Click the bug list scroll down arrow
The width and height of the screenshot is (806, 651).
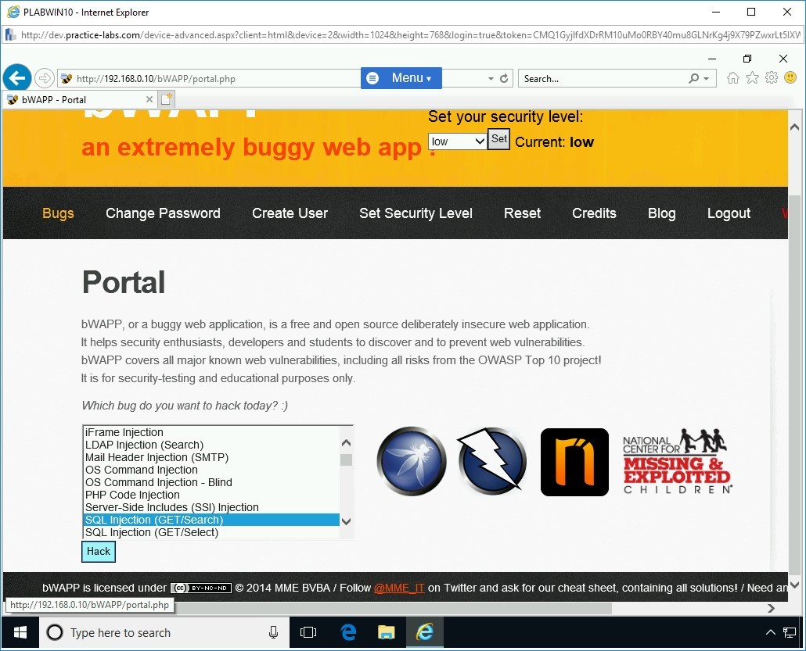(347, 521)
